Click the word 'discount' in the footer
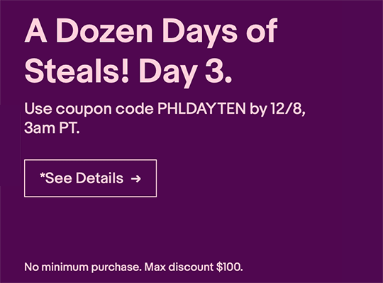383x283 pixels. tap(191, 267)
